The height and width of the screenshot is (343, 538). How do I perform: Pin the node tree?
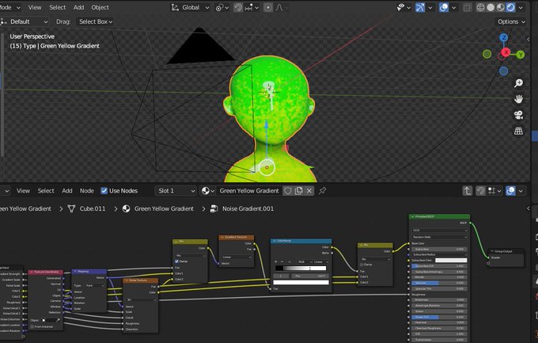(322, 191)
